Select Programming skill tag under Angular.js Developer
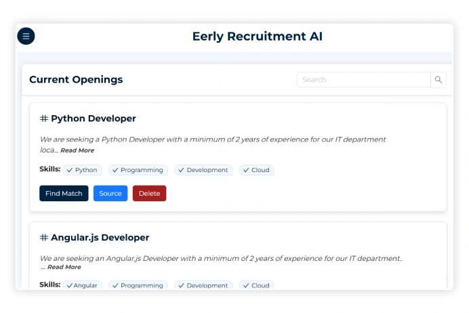 pyautogui.click(x=138, y=286)
